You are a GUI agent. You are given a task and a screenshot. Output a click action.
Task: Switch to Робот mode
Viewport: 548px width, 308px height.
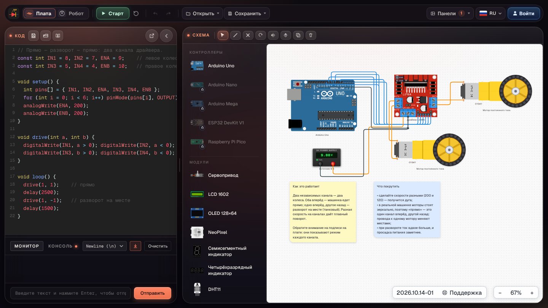72,13
